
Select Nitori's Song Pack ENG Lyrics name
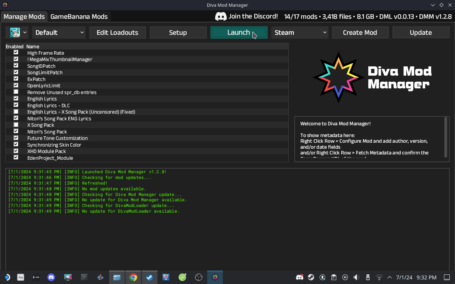(x=59, y=118)
